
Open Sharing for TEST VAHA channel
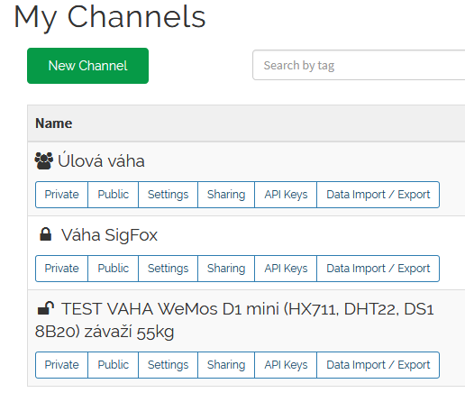[x=226, y=365]
